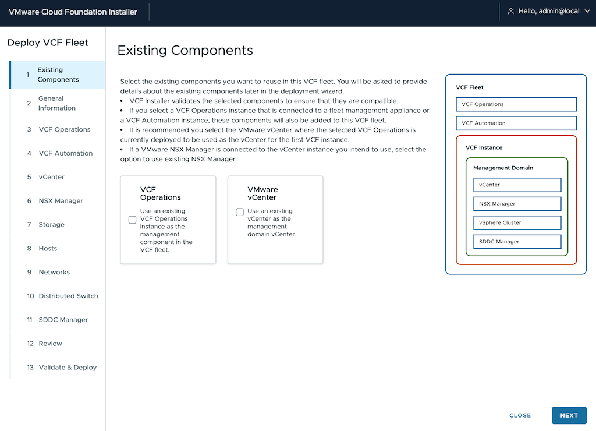Click SDDC Manager box in diagram
The image size is (596, 431).
[517, 242]
